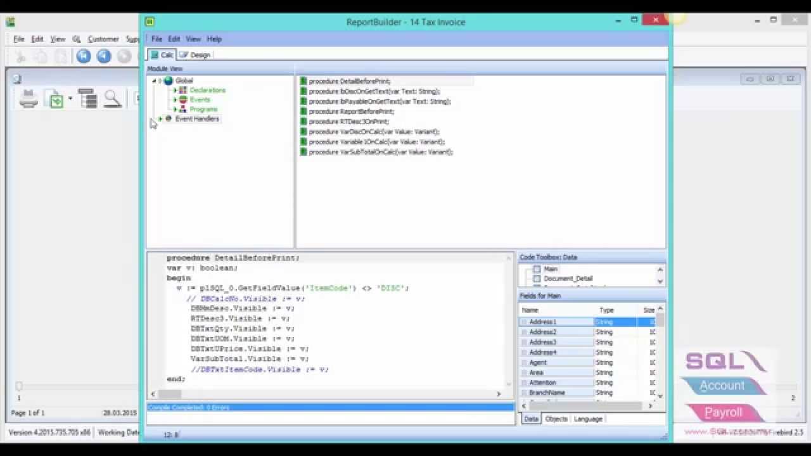Open ReportBuilder View menu
Viewport: 811px width, 456px height.
(193, 39)
